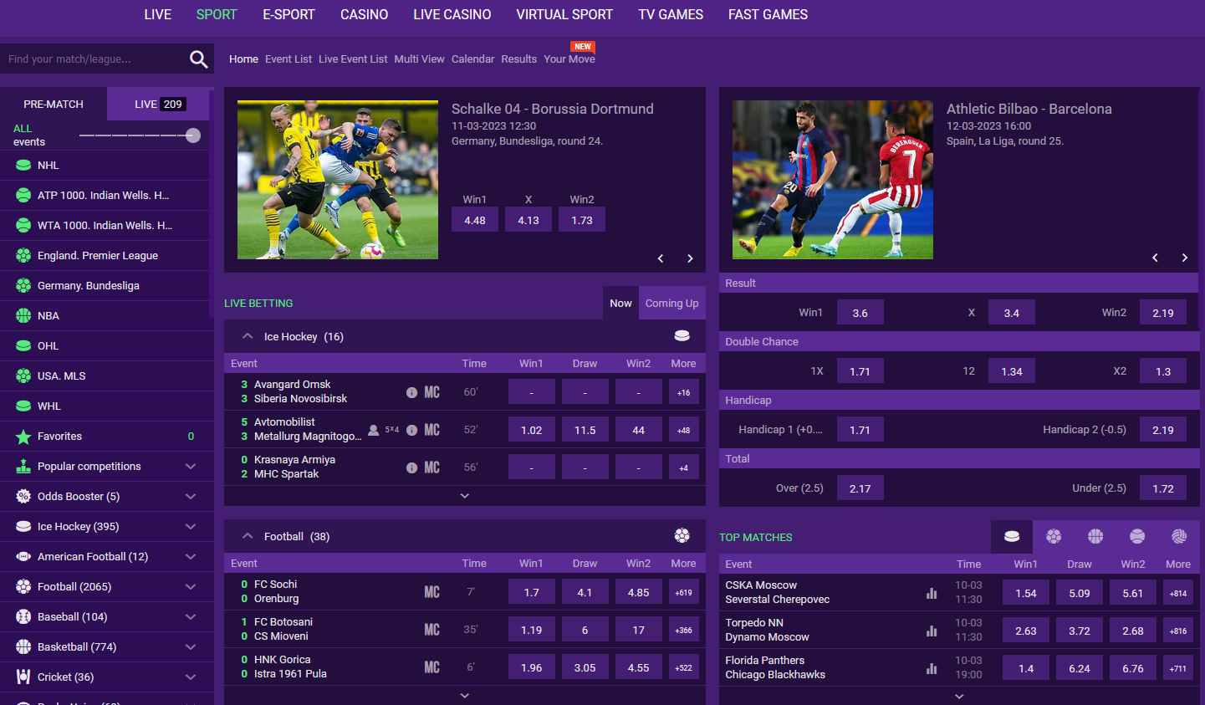Expand Football (2065) sidebar category
The width and height of the screenshot is (1205, 705).
tap(191, 587)
